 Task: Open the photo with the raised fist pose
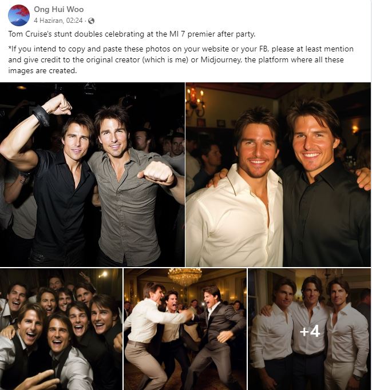tap(92, 174)
